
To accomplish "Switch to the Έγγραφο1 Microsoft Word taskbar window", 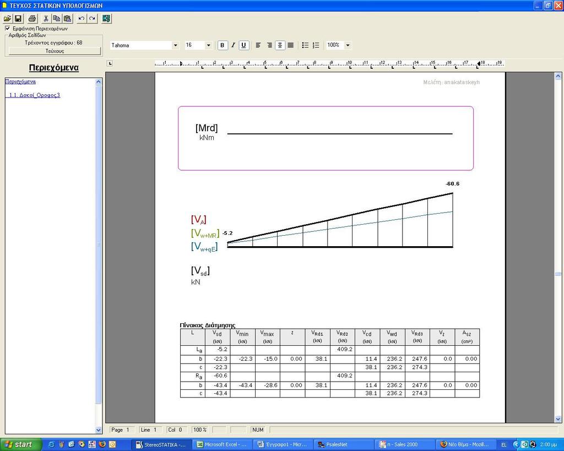I will (283, 444).
